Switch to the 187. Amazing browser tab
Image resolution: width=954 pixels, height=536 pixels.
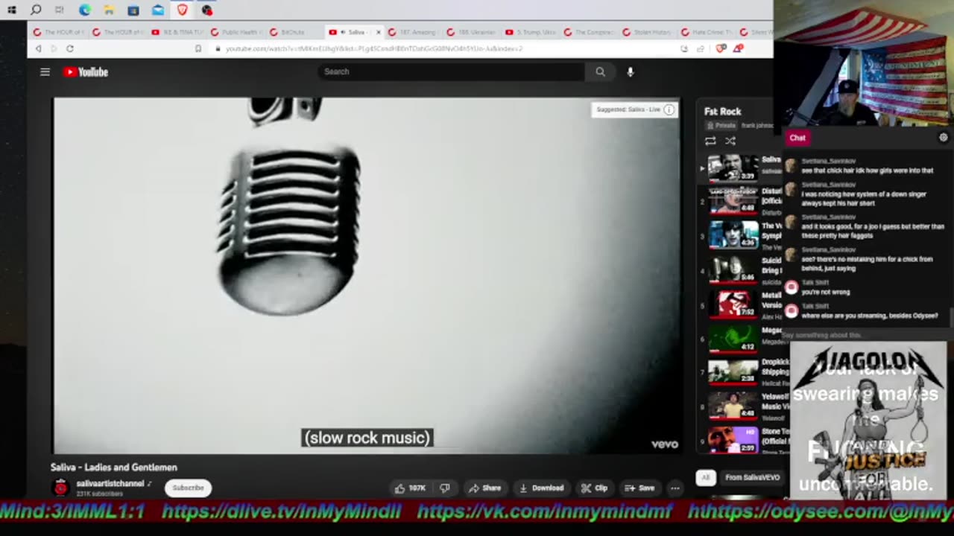point(413,32)
